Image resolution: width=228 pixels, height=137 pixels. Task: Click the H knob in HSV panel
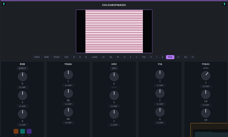114,77
